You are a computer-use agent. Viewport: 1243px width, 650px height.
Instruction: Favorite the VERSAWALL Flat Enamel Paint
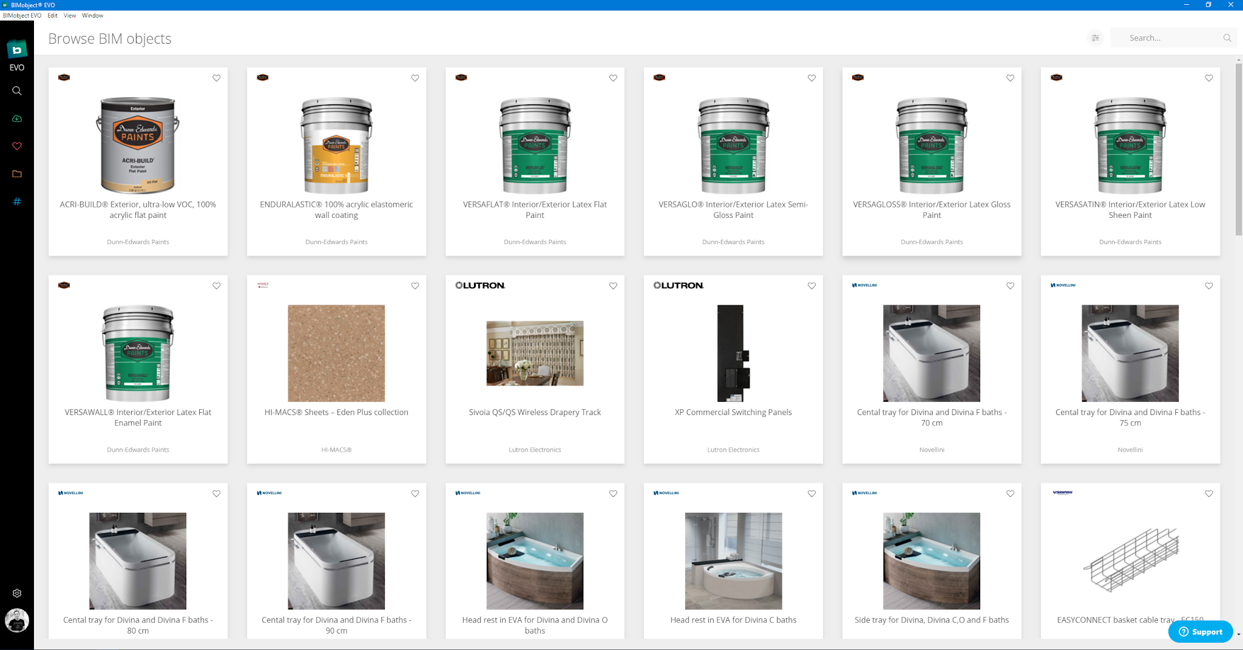(x=217, y=286)
